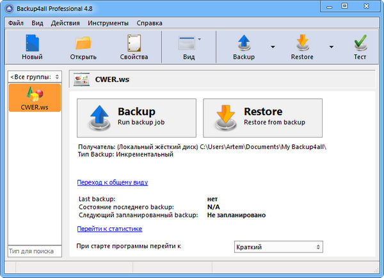Viewport: 384px width, 278px height.
Task: Run the Тест checkmark icon
Action: [x=360, y=43]
